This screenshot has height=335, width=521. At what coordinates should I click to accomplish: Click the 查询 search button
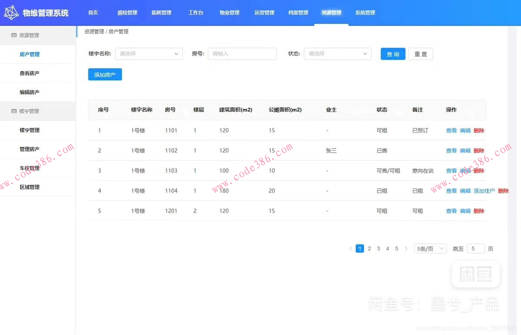[x=392, y=54]
